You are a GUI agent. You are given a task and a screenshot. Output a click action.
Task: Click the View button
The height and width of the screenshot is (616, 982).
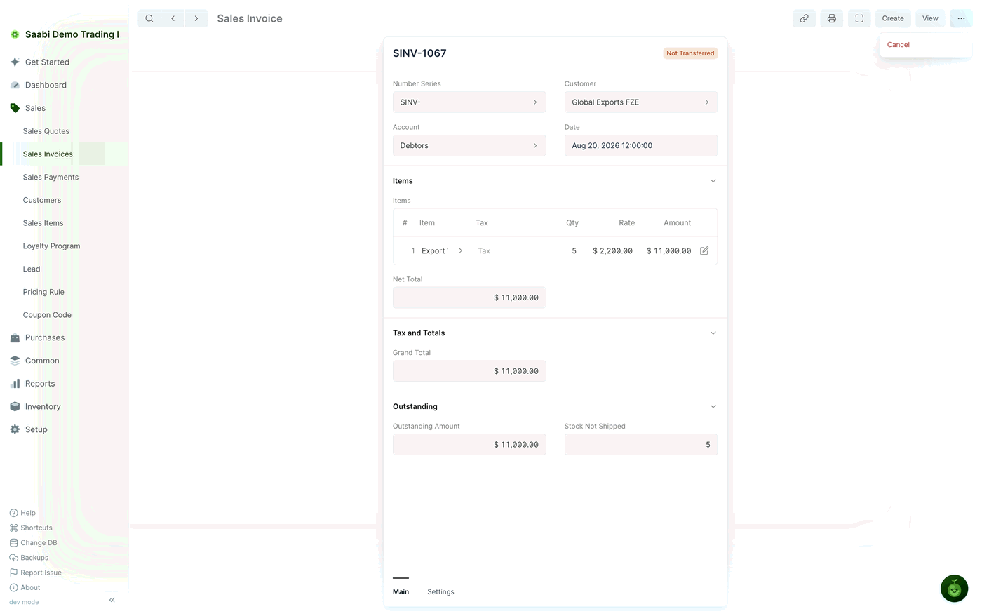coord(930,18)
